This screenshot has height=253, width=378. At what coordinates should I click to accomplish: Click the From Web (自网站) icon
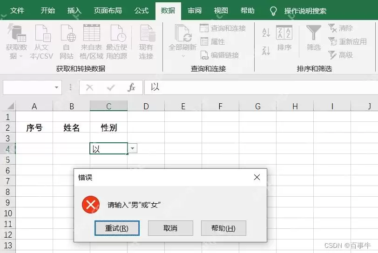[68, 33]
